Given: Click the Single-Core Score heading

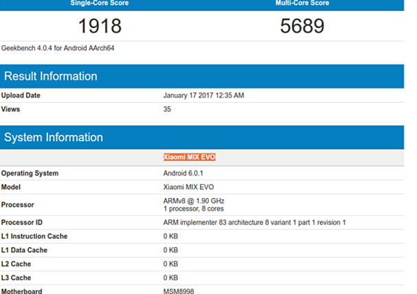Looking at the screenshot, I should [100, 3].
